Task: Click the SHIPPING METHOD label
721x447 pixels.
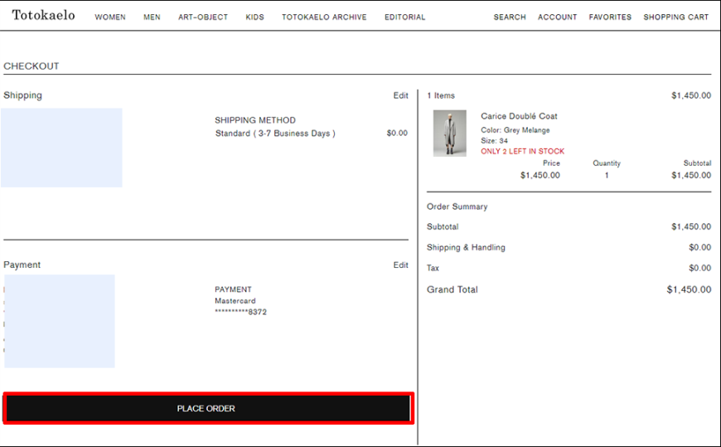Action: (255, 120)
